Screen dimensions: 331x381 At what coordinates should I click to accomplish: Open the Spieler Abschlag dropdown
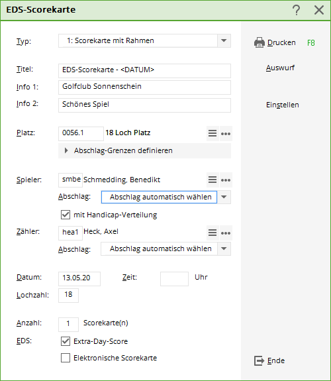(224, 197)
